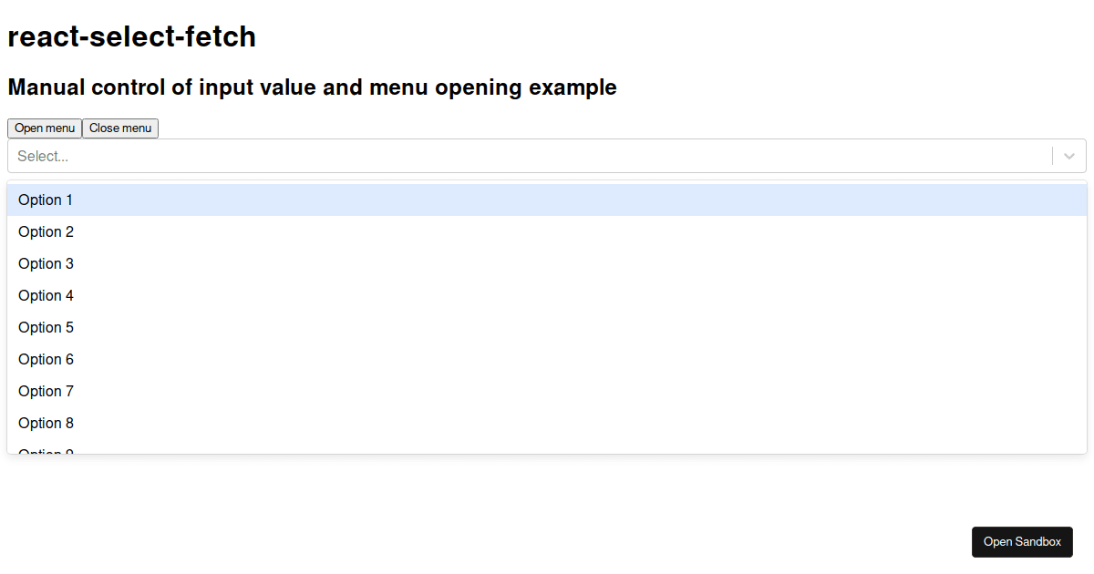Click the thin menu padding above Option 1
The image size is (1094, 574).
(547, 182)
